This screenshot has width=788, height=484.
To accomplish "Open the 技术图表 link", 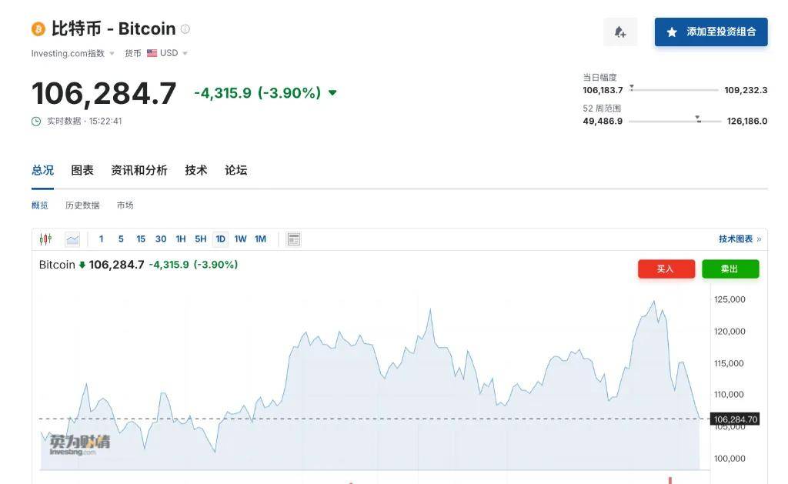I will pyautogui.click(x=740, y=239).
